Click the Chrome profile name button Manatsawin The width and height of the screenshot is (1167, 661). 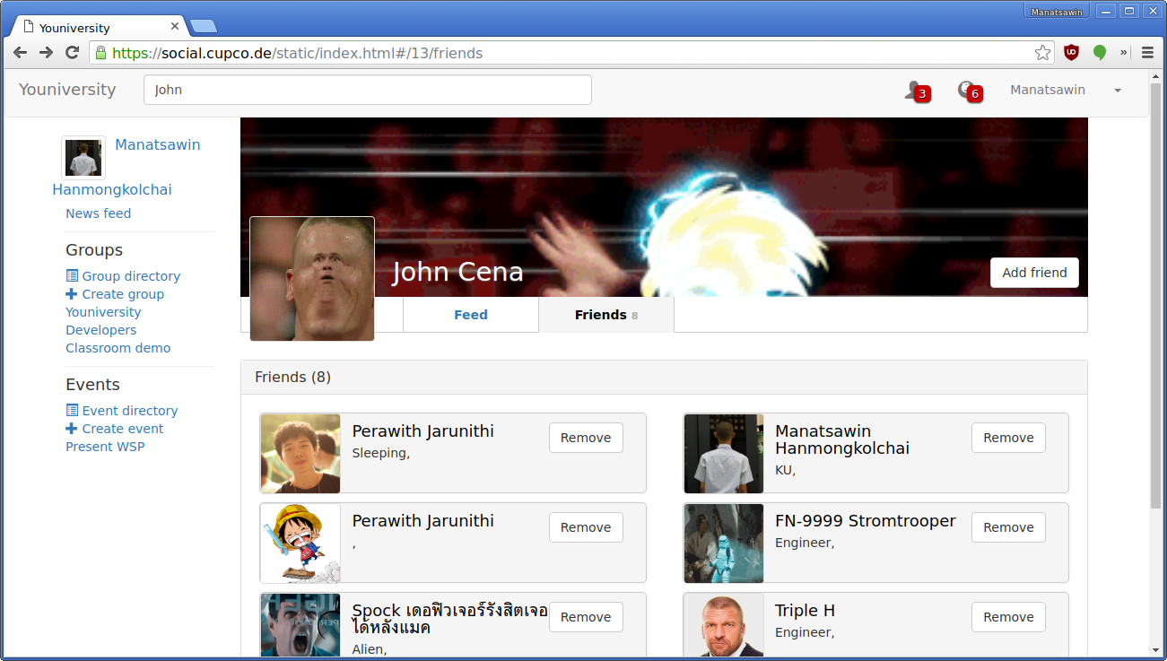tap(1056, 12)
